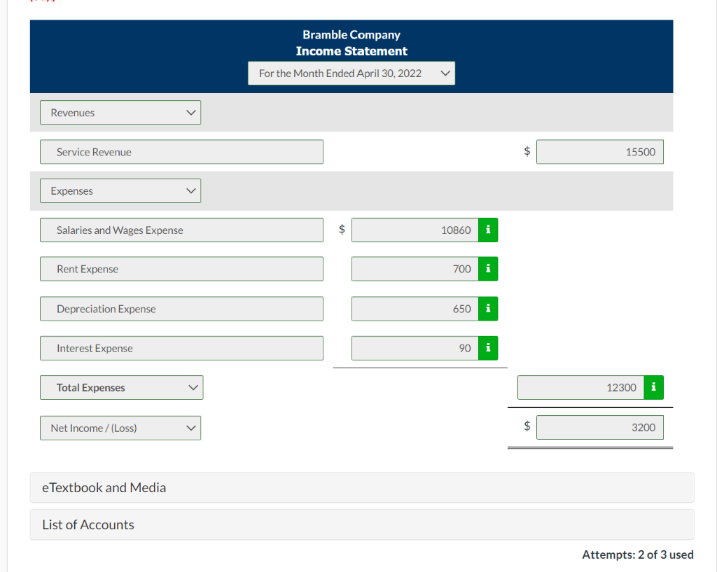717x572 pixels.
Task: Click the Interest Expense label field
Action: tap(181, 348)
